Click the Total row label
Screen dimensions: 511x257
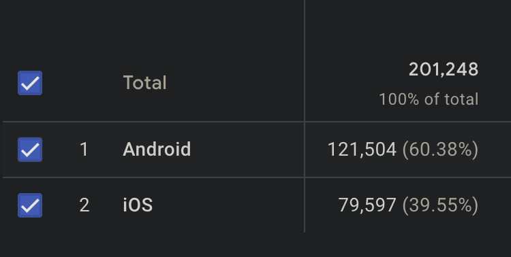click(145, 83)
